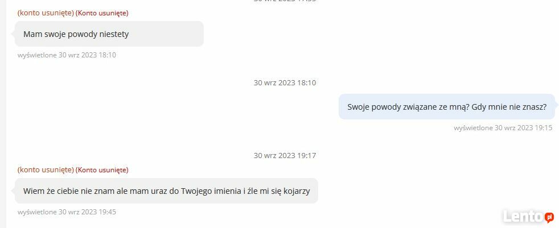The image size is (559, 228).
Task: Click the lower '(Konto usunięte)' capitalized label
Action: click(x=102, y=170)
